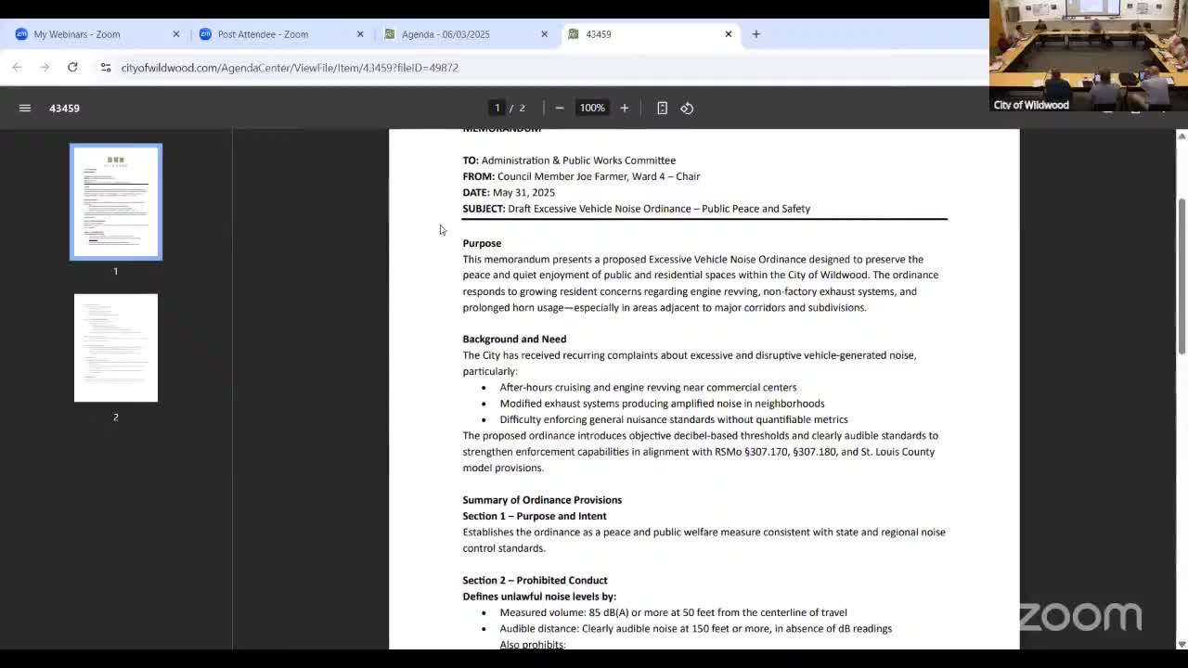Zoom out the PDF with minus icon
Screen dimensions: 1188x668
(560, 108)
